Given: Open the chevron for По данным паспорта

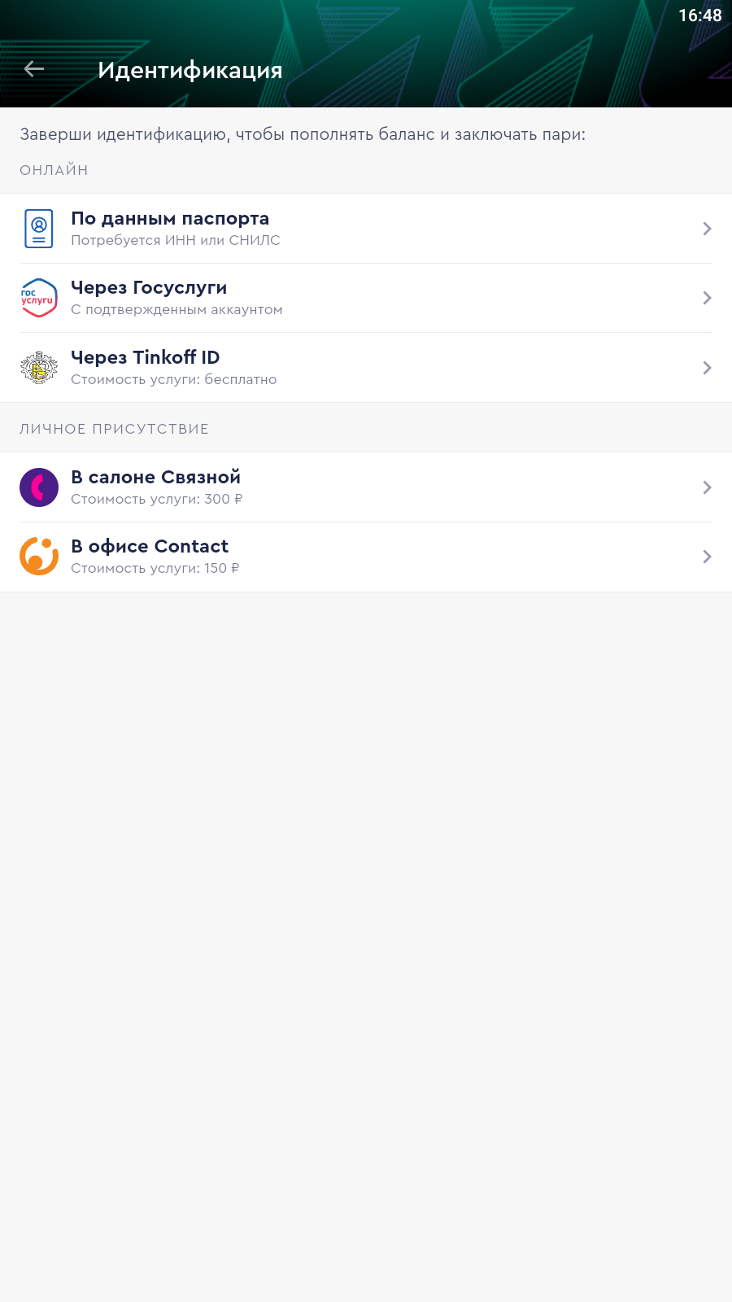Looking at the screenshot, I should 707,229.
